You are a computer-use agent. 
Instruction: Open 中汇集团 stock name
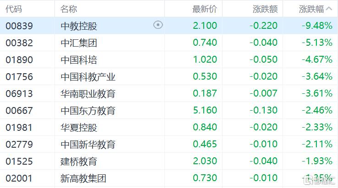pyautogui.click(x=79, y=43)
